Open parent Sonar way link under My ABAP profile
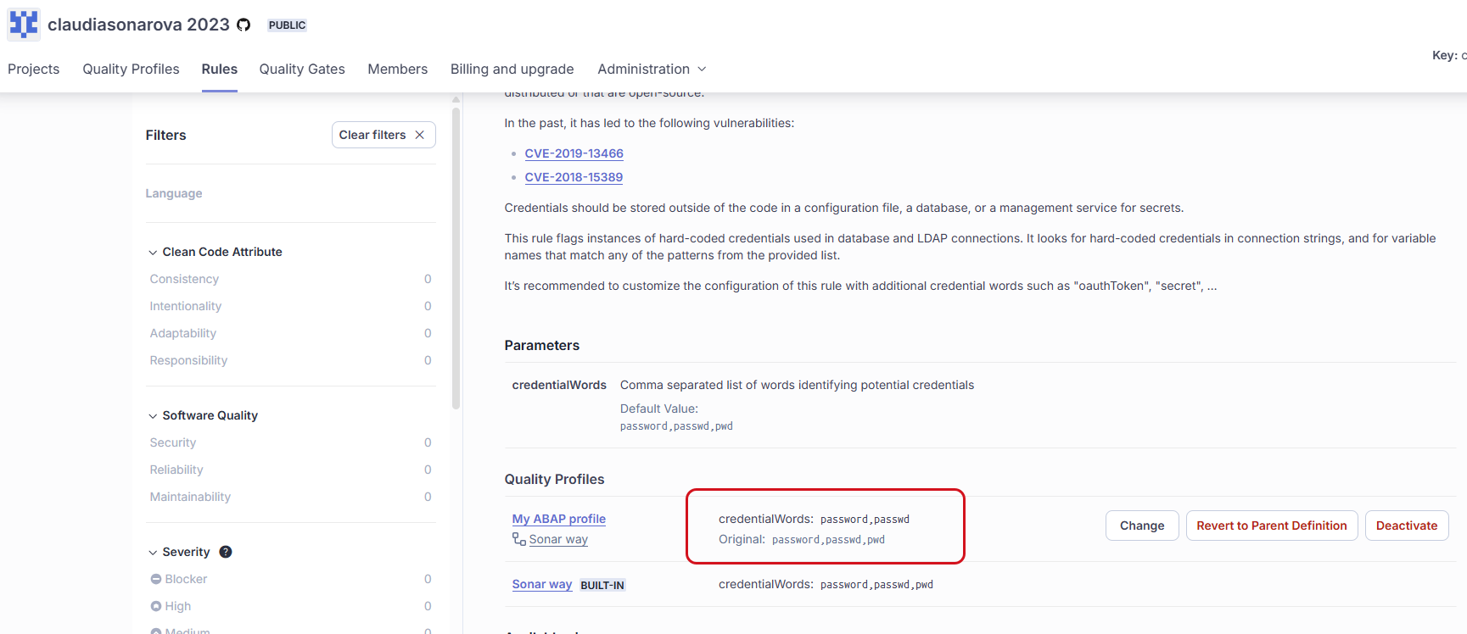 558,539
